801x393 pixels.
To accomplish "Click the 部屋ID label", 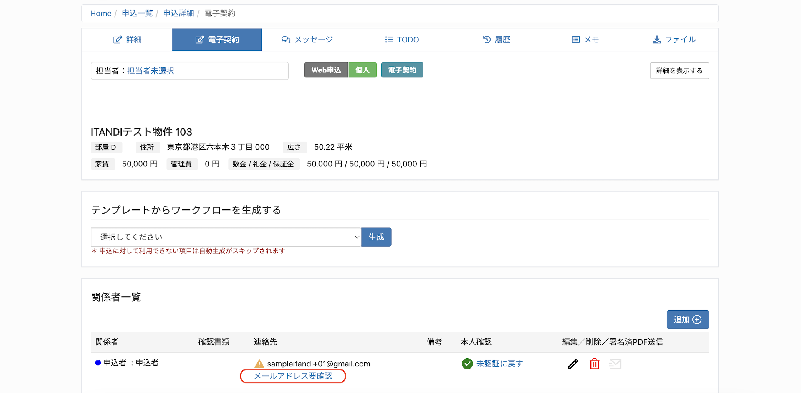I will pos(106,147).
